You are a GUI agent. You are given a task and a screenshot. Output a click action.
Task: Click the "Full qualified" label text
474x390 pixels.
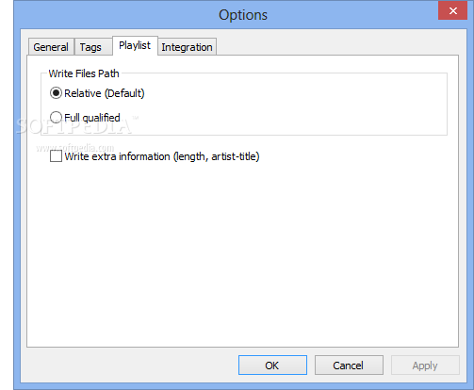pyautogui.click(x=92, y=118)
